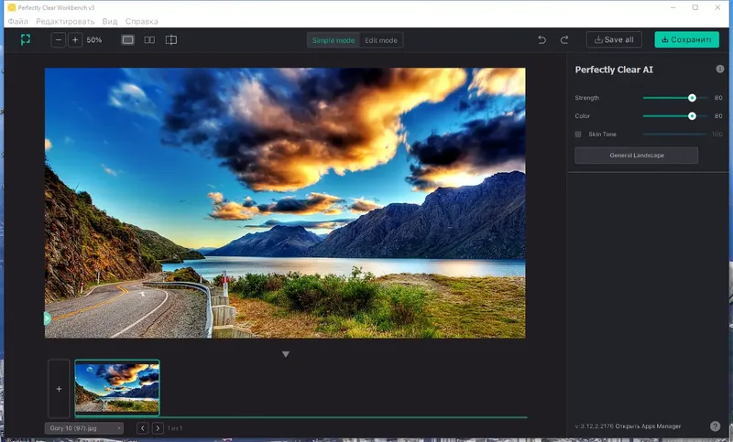
Task: Select the split-view compare icon
Action: 171,40
